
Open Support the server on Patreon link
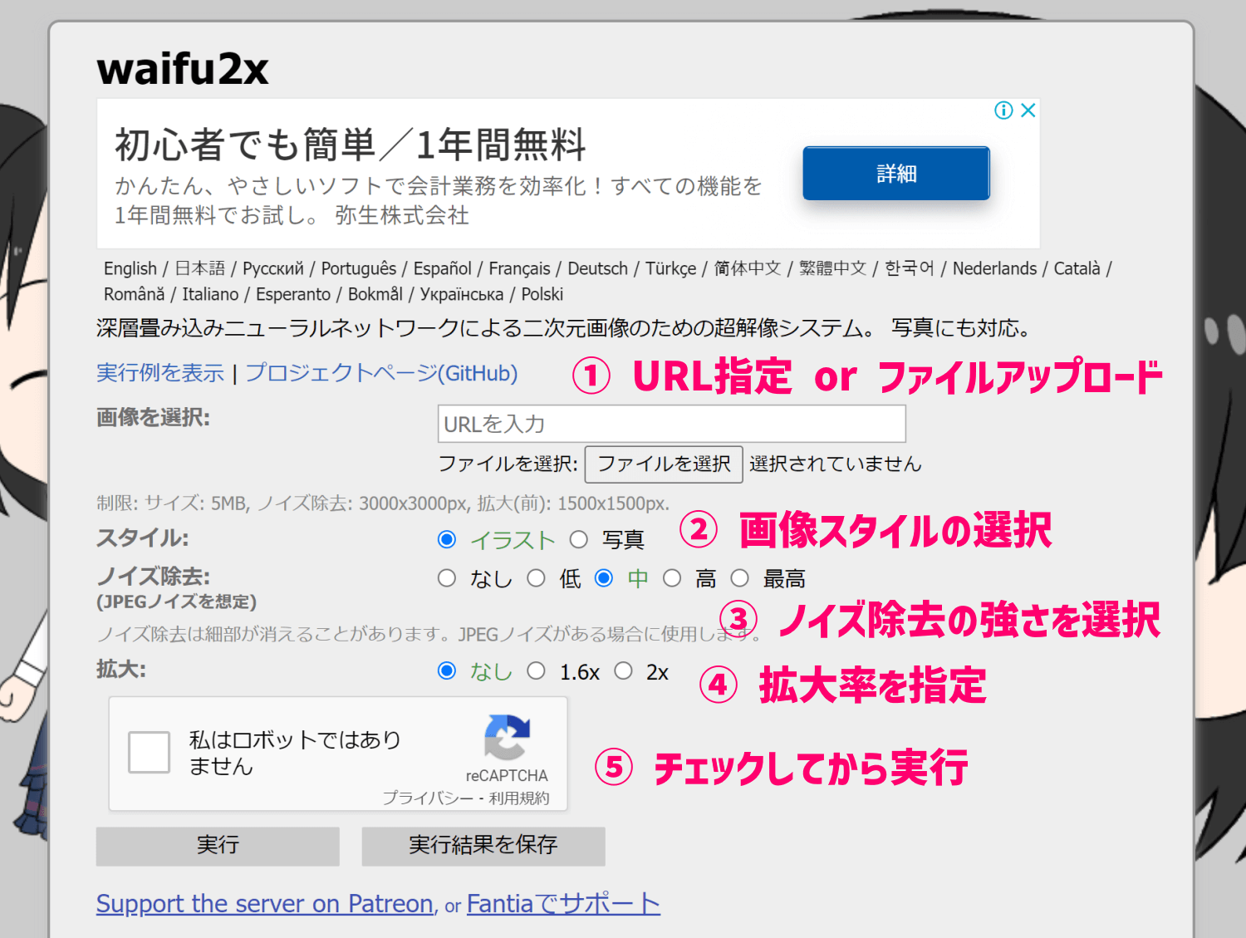[265, 904]
